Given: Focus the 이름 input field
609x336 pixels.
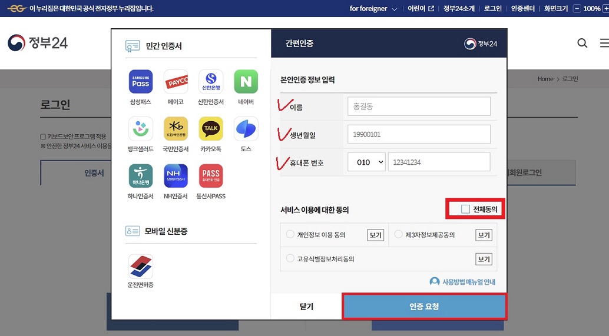Looking at the screenshot, I should pyautogui.click(x=419, y=107).
